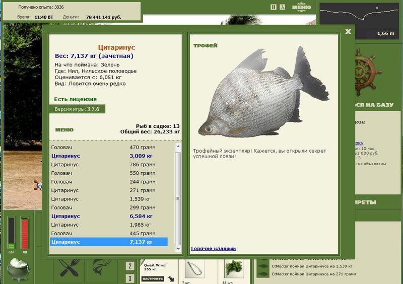Click the partly hidden НА БАЗУ button
Screen dimensions: 403x284
(374, 105)
